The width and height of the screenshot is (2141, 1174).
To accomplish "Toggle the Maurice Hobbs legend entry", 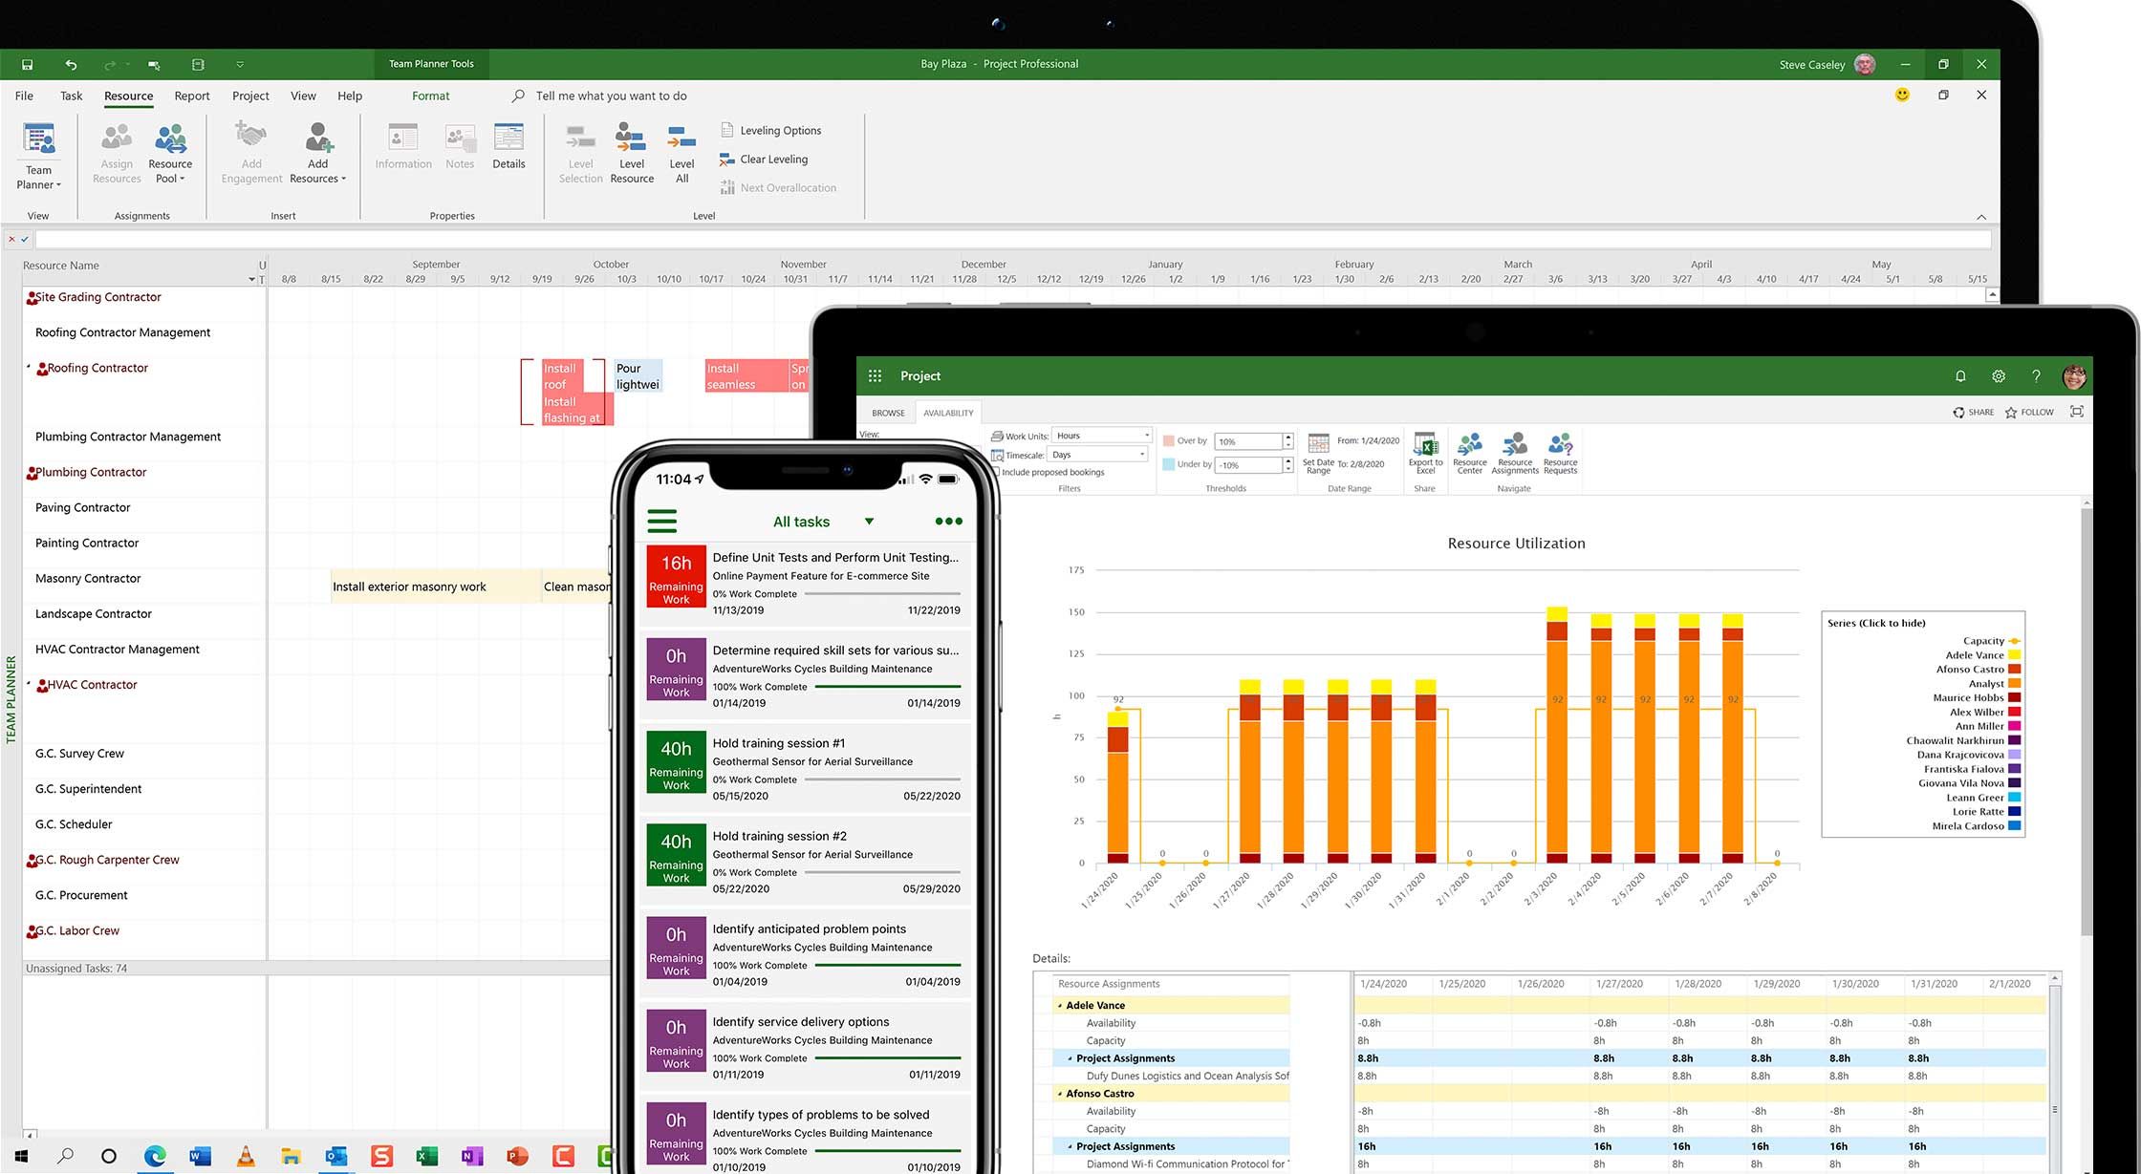I will 1977,698.
